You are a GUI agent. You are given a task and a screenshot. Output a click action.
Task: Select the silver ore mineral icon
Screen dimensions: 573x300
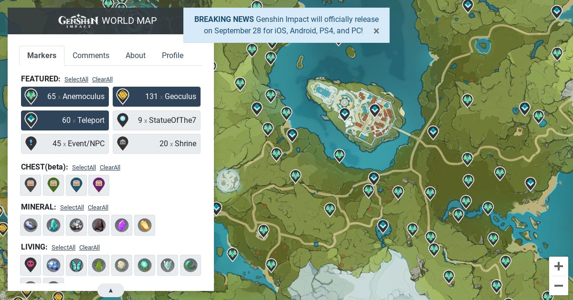76,225
